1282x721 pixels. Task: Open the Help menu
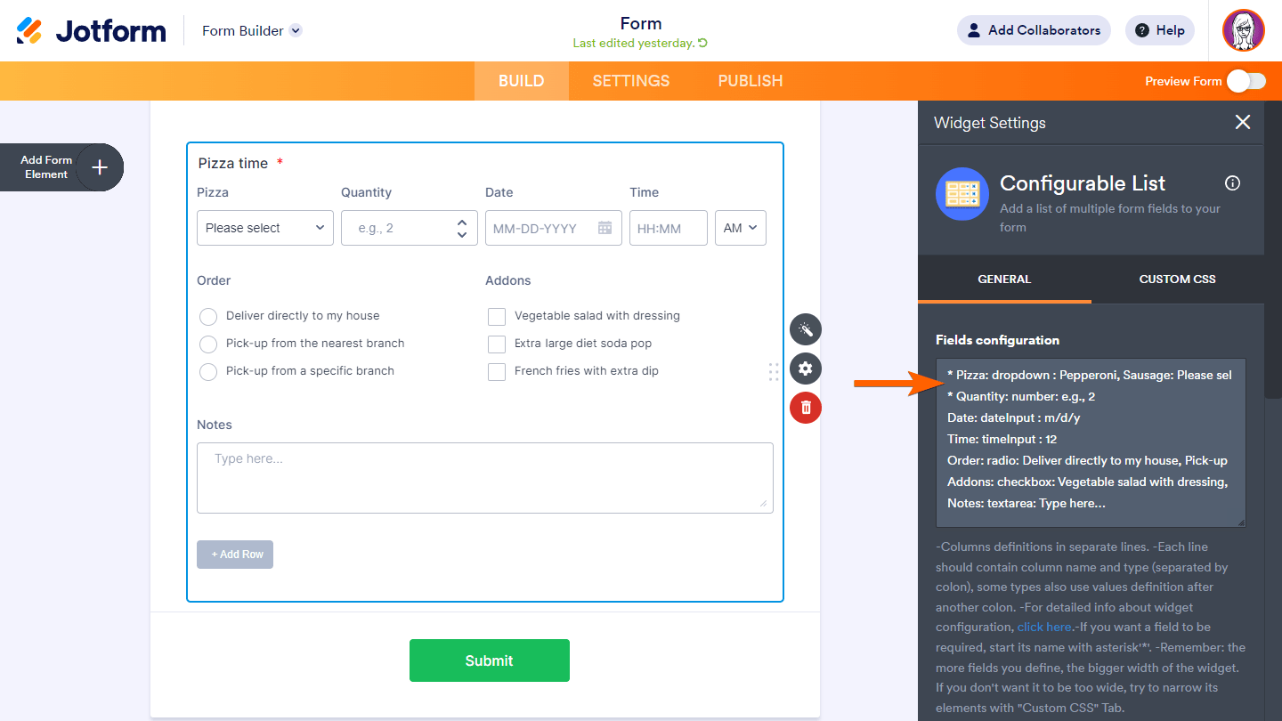(1160, 30)
